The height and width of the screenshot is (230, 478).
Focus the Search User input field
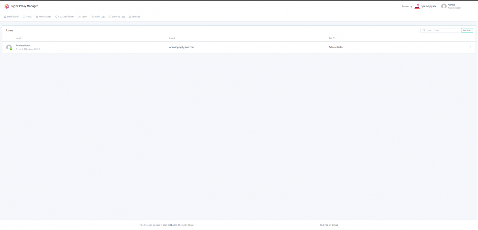440,30
